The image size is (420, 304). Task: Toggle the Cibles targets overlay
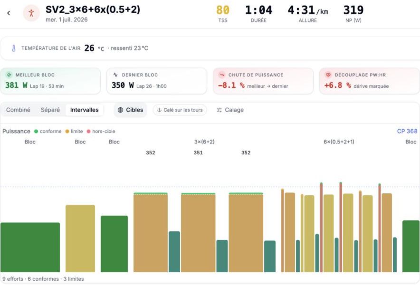(131, 110)
